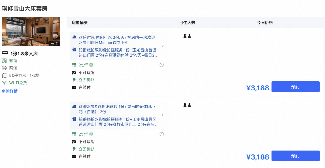
Task: Click 在线付 in the second package
Action: (x=85, y=156)
